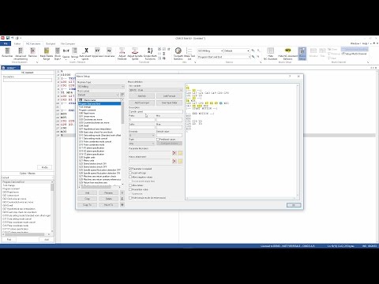Open the Machine type dropdown in Macro Setup
The width and height of the screenshot is (379, 284).
click(101, 86)
